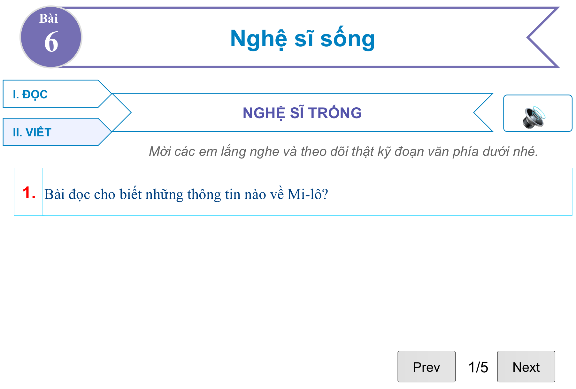This screenshot has width=576, height=389.
Task: Click the purple lesson number circle
Action: pos(51,37)
